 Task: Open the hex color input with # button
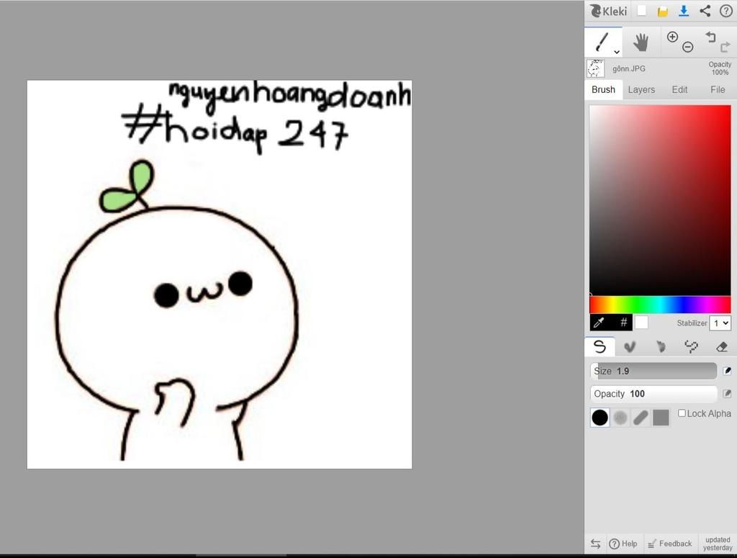pyautogui.click(x=623, y=323)
